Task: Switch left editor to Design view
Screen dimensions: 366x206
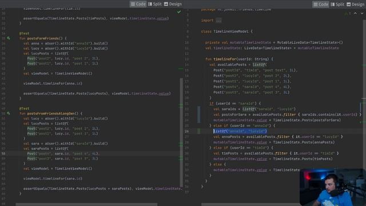Action: 173,4
